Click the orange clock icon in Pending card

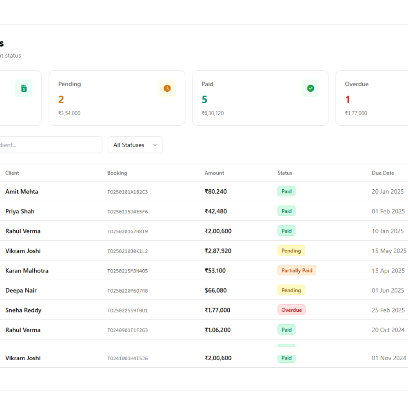tap(167, 88)
